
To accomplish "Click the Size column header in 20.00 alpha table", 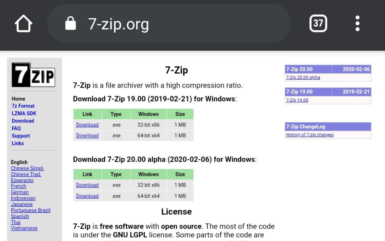I will click(180, 174).
